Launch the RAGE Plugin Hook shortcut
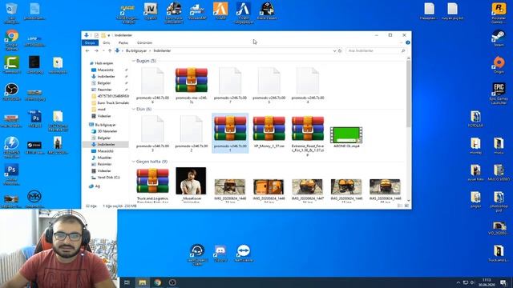513x288 pixels. pyautogui.click(x=127, y=13)
